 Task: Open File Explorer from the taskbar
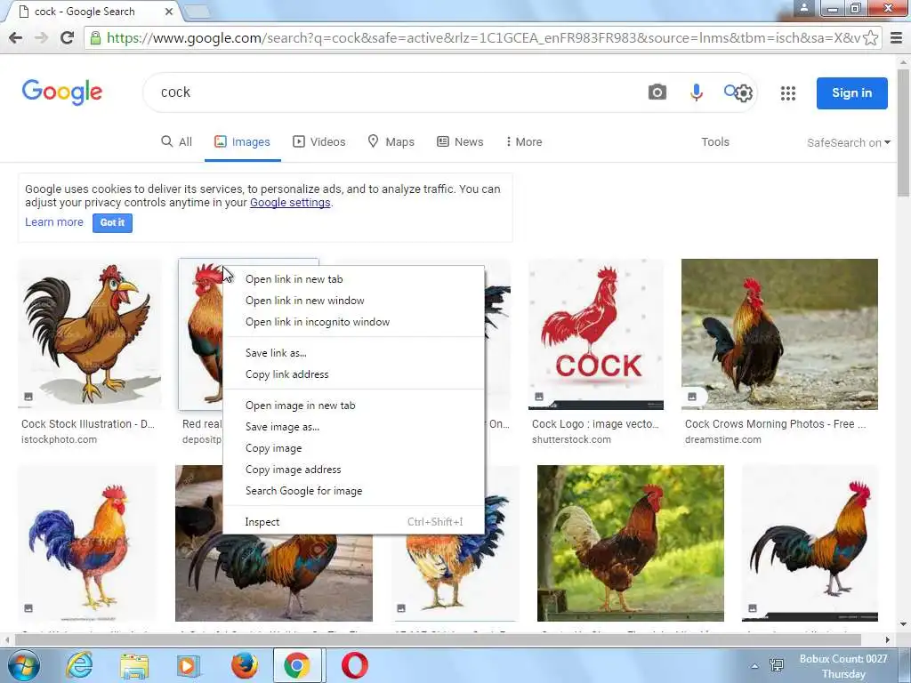133,665
